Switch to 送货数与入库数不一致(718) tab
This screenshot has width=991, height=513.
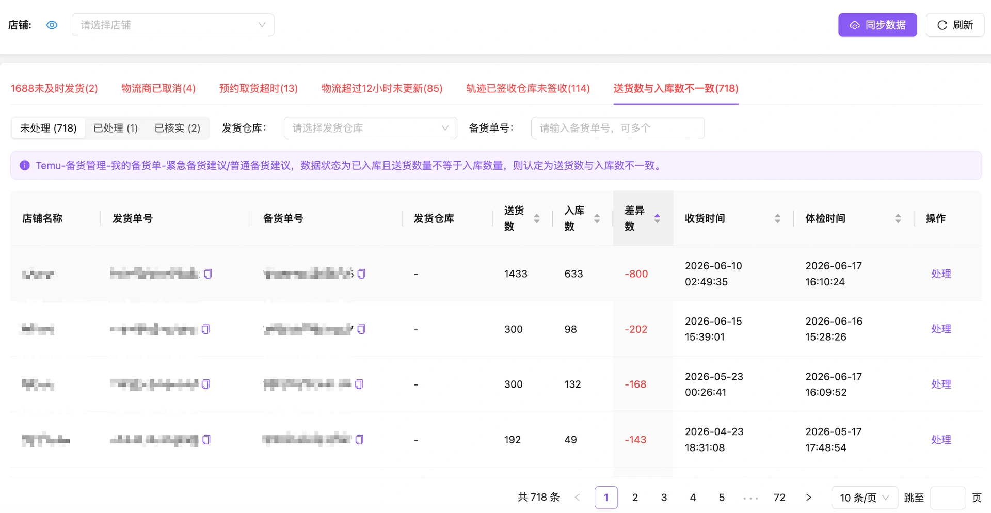point(676,88)
